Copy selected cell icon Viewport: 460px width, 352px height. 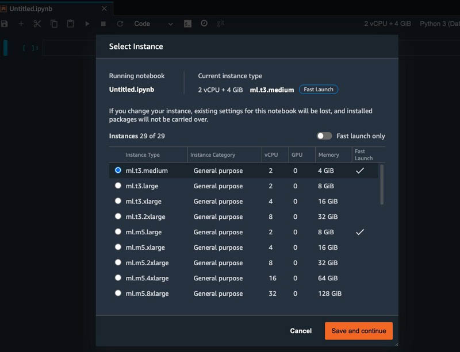tap(54, 24)
